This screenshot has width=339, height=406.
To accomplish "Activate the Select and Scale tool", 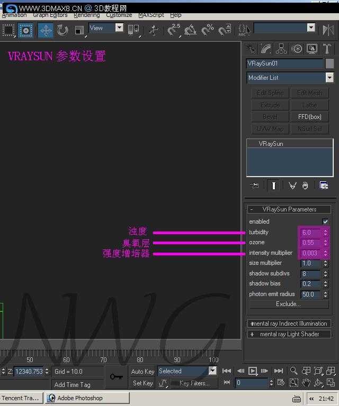I will pyautogui.click(x=79, y=30).
